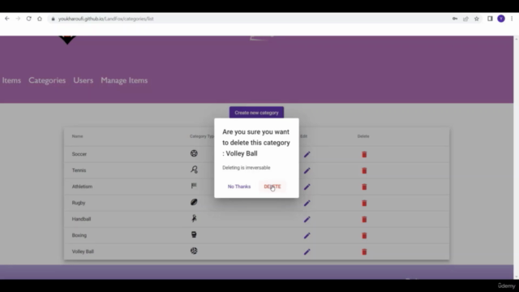Open the browser three-dot menu
519x292 pixels.
pyautogui.click(x=512, y=19)
